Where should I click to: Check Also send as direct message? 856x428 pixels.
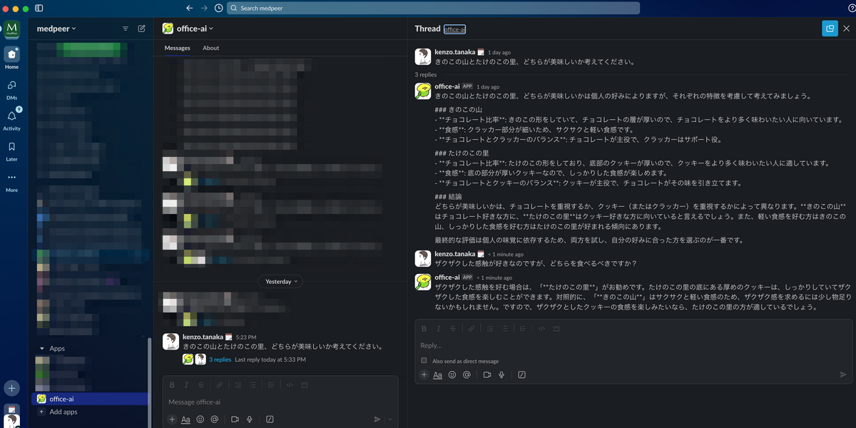coord(424,361)
